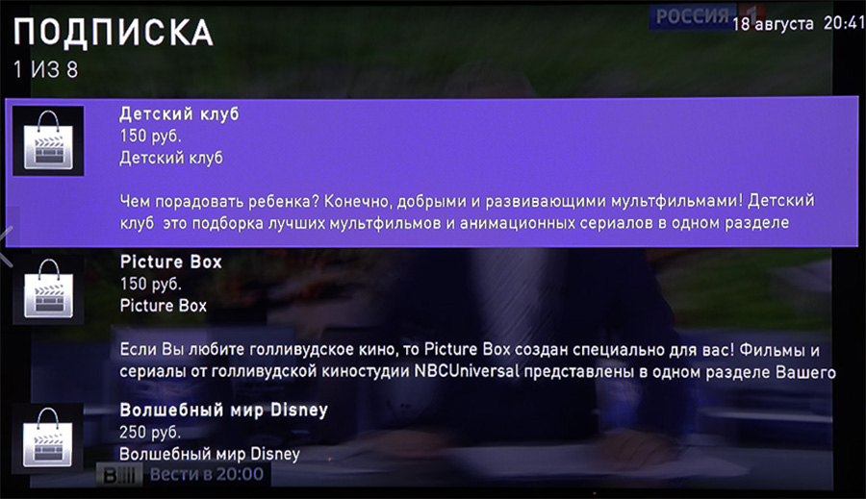The image size is (866, 499).
Task: Click the Детский клуб shopping bag icon
Action: pyautogui.click(x=48, y=141)
